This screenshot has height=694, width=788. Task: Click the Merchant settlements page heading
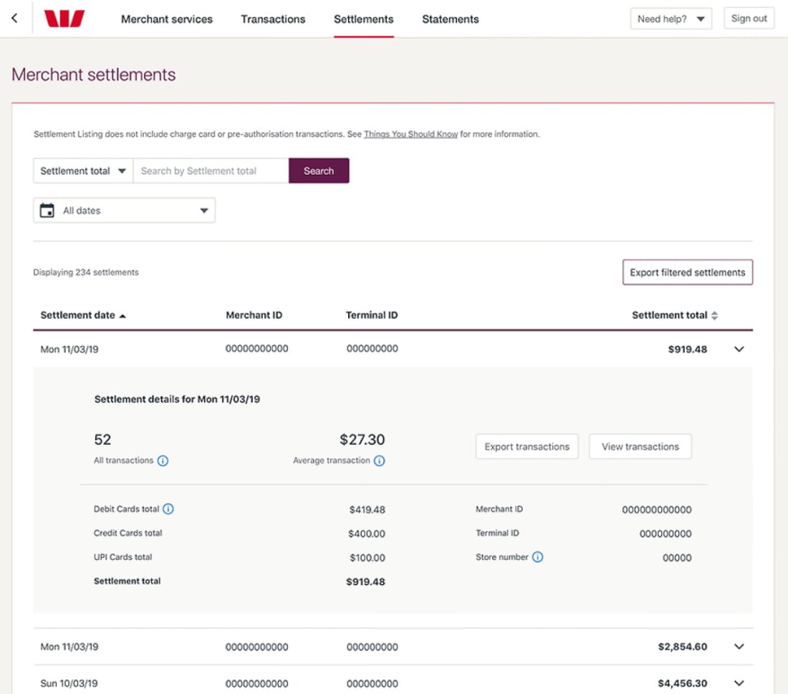click(x=93, y=74)
